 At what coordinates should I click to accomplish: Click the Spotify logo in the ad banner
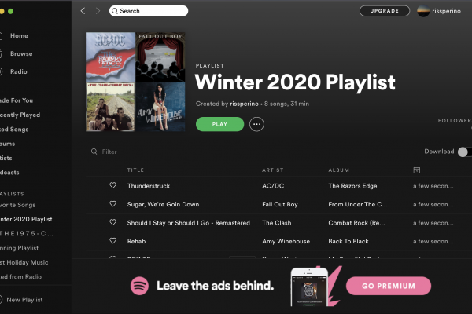[139, 286]
